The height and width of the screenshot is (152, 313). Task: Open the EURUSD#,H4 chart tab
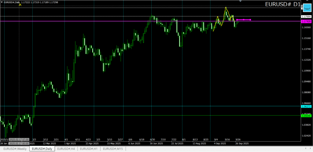point(66,149)
